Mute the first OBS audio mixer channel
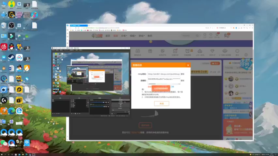 pyautogui.click(x=106, y=102)
